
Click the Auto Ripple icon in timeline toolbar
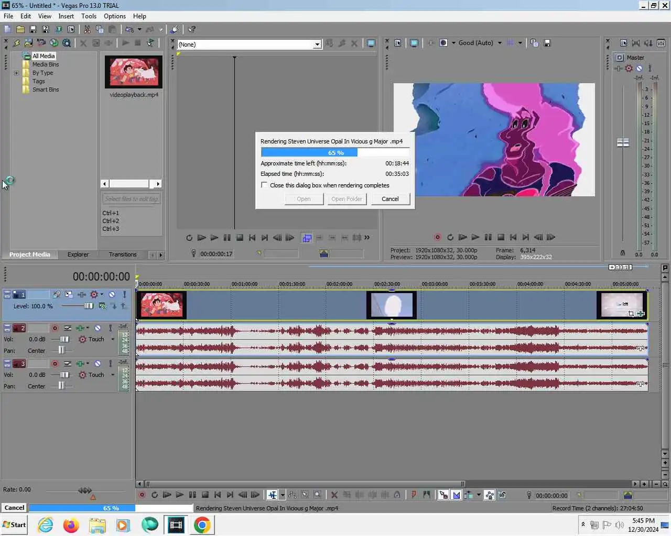tap(469, 495)
